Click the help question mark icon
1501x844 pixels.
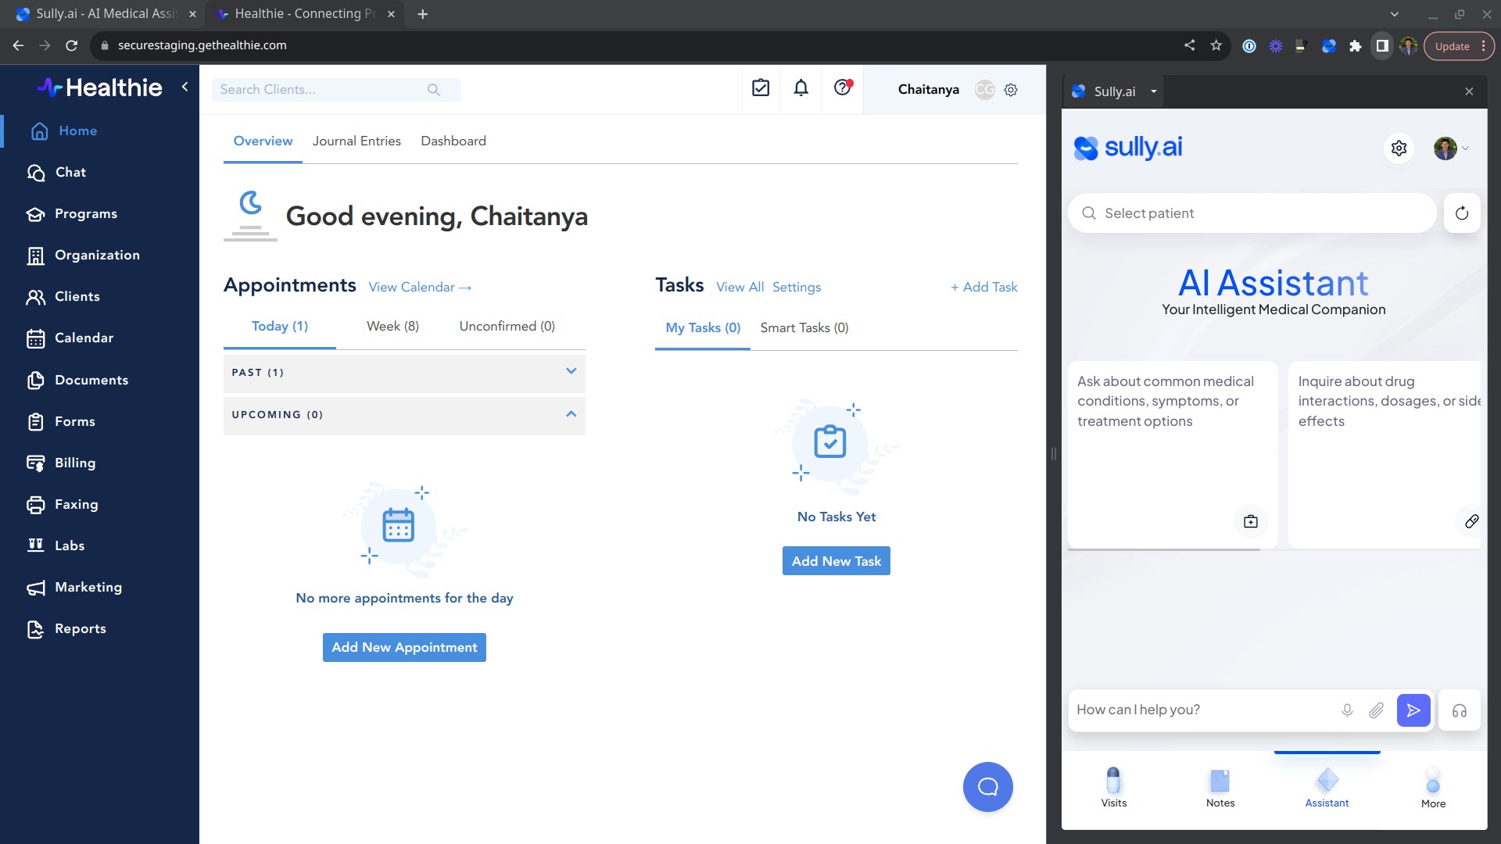[x=842, y=88]
